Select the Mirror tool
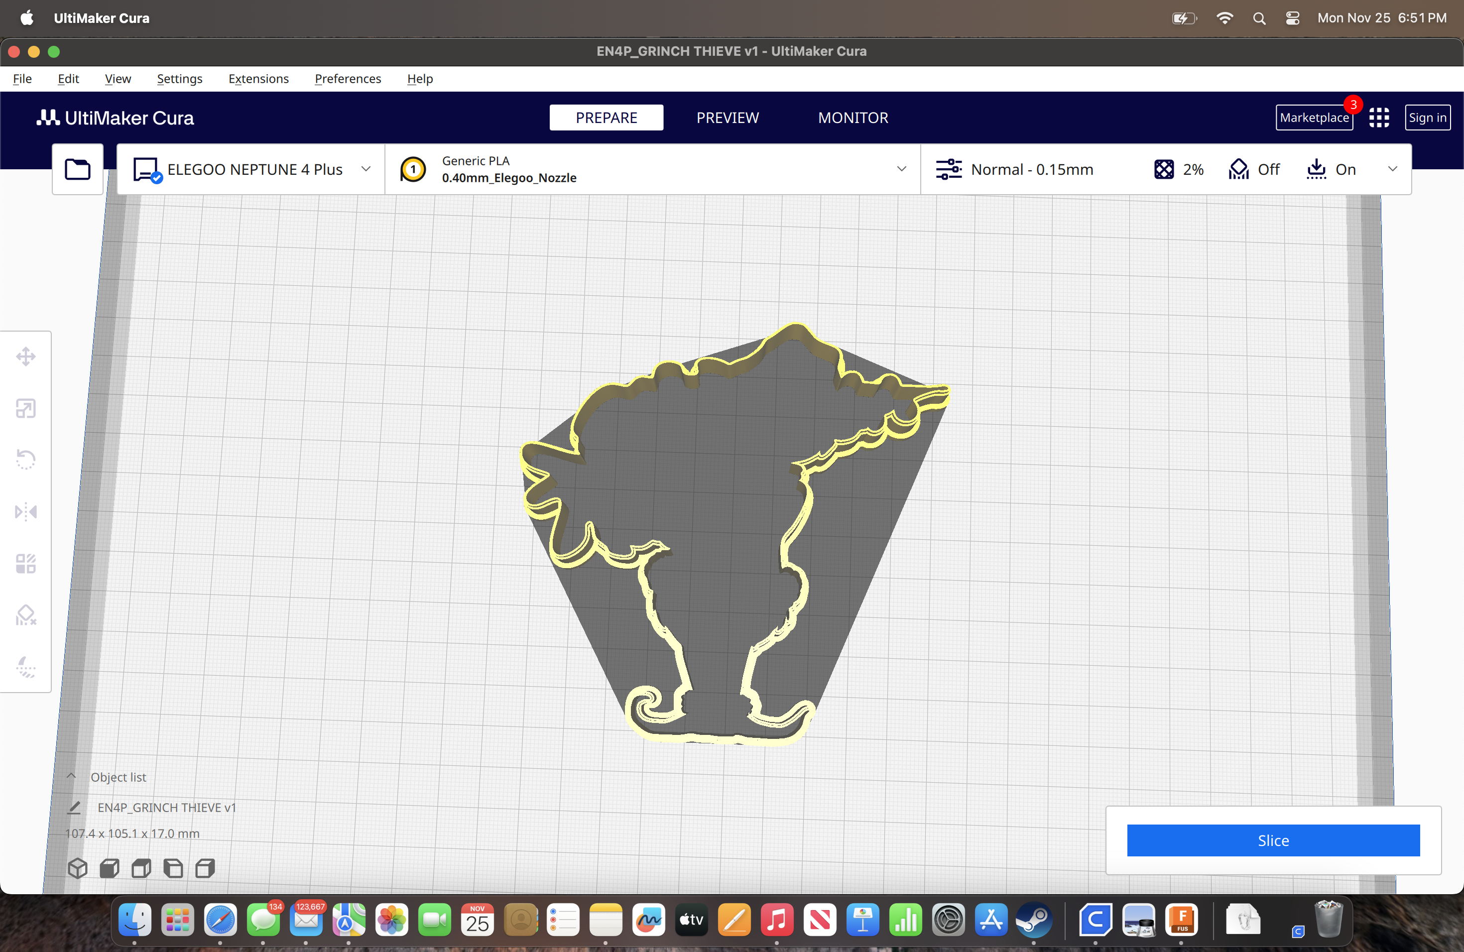The height and width of the screenshot is (952, 1464). coord(26,512)
